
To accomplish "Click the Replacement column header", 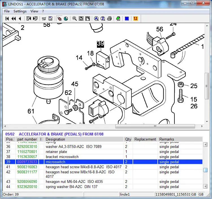I will click(x=145, y=139).
